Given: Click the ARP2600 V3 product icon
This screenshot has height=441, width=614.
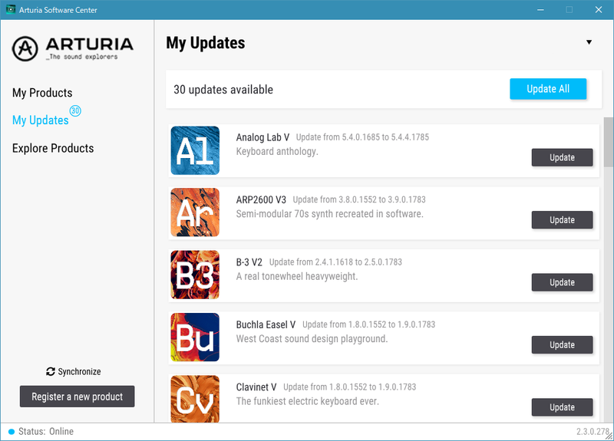Looking at the screenshot, I should point(195,212).
